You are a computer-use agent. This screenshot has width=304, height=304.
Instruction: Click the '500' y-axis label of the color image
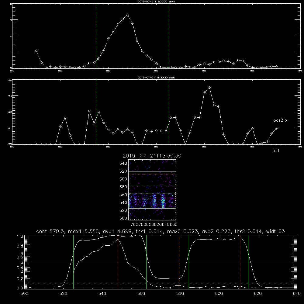(x=123, y=218)
